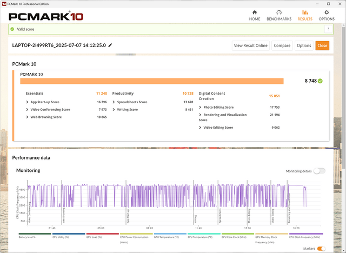This screenshot has width=346, height=253.
Task: Click the Video Conferencing marker in chart
Action: pyautogui.click(x=30, y=212)
